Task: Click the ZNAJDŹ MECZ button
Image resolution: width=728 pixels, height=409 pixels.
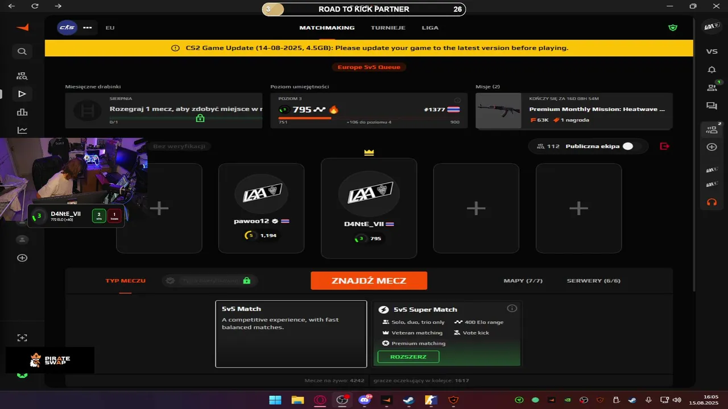Action: [369, 281]
